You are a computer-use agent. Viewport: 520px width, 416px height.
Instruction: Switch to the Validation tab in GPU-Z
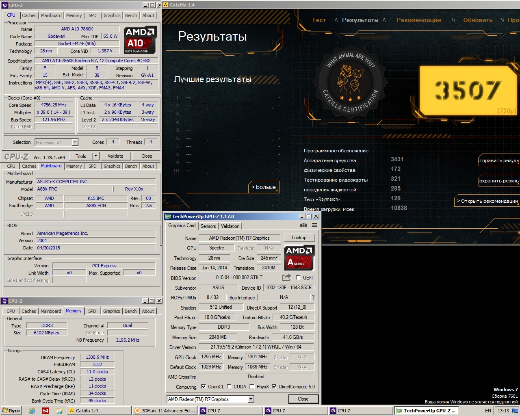[230, 226]
